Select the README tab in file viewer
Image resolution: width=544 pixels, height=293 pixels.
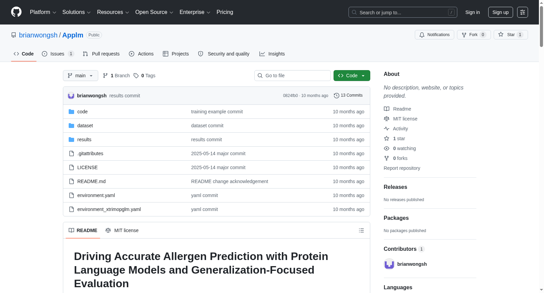[83, 230]
